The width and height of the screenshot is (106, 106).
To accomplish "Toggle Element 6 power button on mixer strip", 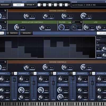I will (94, 73).
